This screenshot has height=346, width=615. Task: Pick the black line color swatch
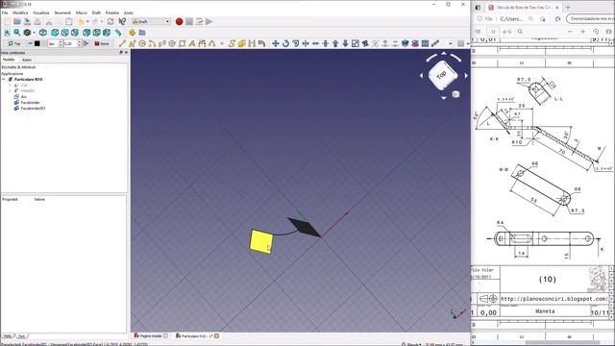coord(37,43)
